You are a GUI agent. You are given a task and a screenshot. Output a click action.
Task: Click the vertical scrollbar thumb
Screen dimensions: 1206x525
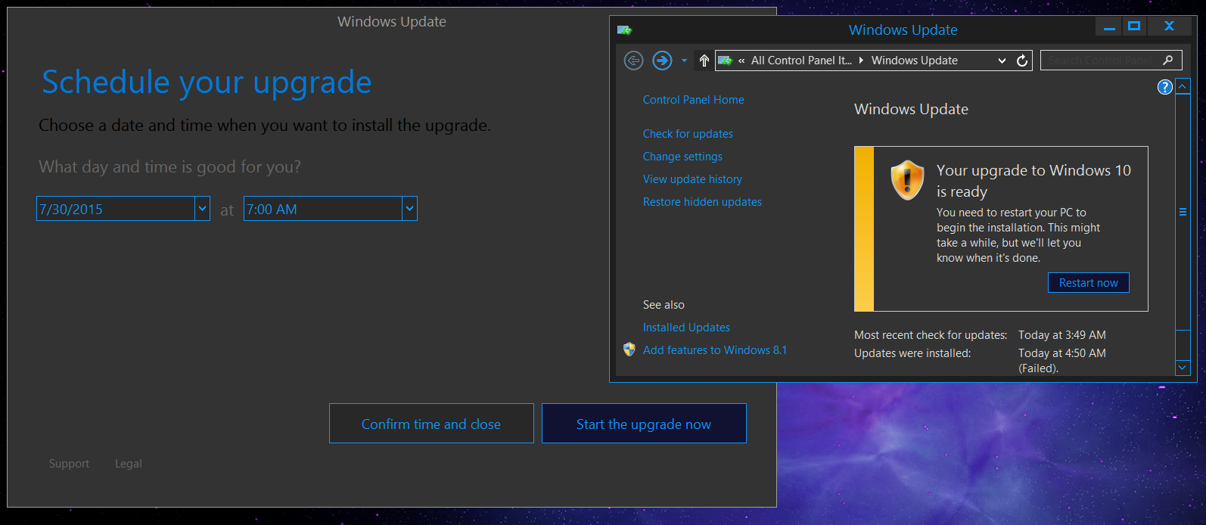(1183, 213)
